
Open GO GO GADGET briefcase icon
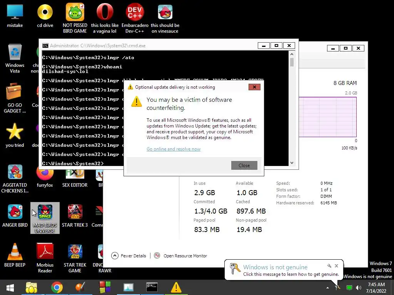tap(15, 98)
